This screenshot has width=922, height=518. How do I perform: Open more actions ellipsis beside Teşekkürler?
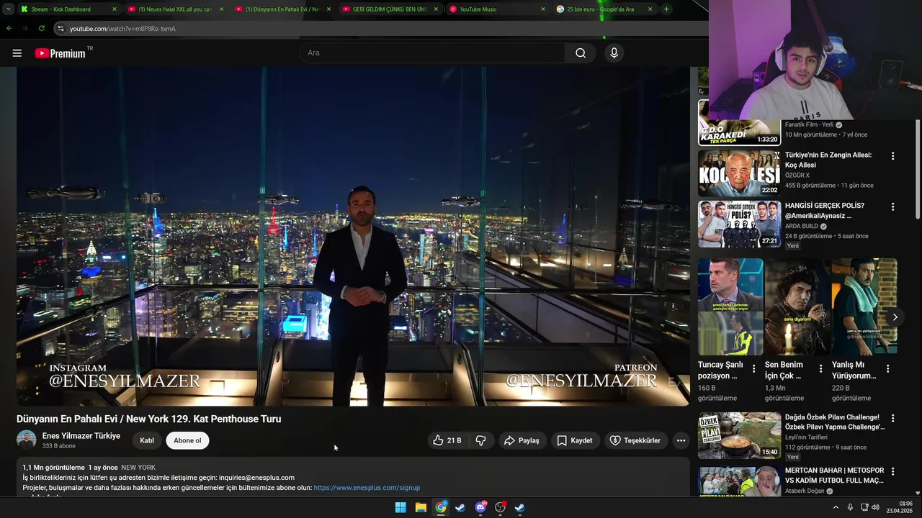(681, 440)
